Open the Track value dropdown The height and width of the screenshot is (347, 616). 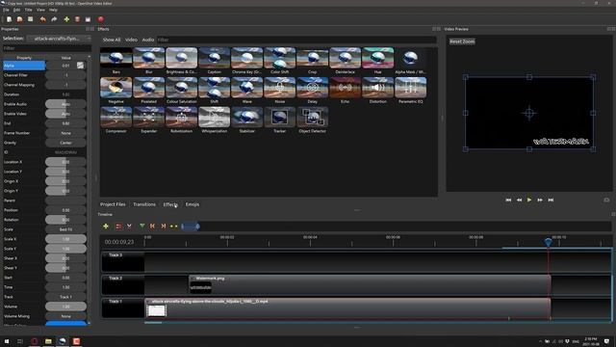pyautogui.click(x=65, y=297)
